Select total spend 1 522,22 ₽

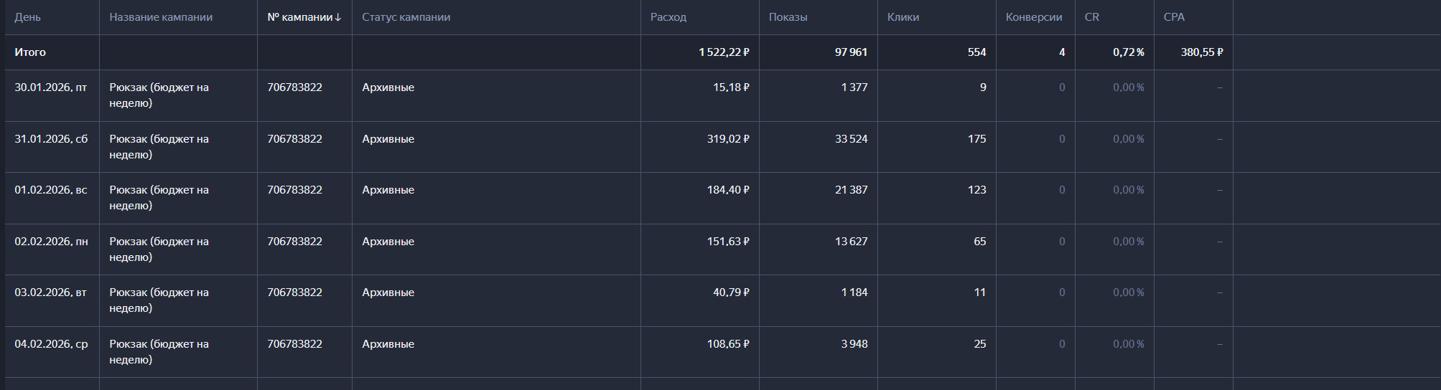point(724,52)
